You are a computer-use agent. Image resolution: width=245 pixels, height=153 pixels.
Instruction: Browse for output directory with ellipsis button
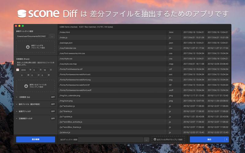(x=146, y=140)
